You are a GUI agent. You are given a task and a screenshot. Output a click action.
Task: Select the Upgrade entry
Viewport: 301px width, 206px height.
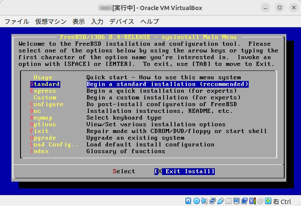click(x=43, y=138)
